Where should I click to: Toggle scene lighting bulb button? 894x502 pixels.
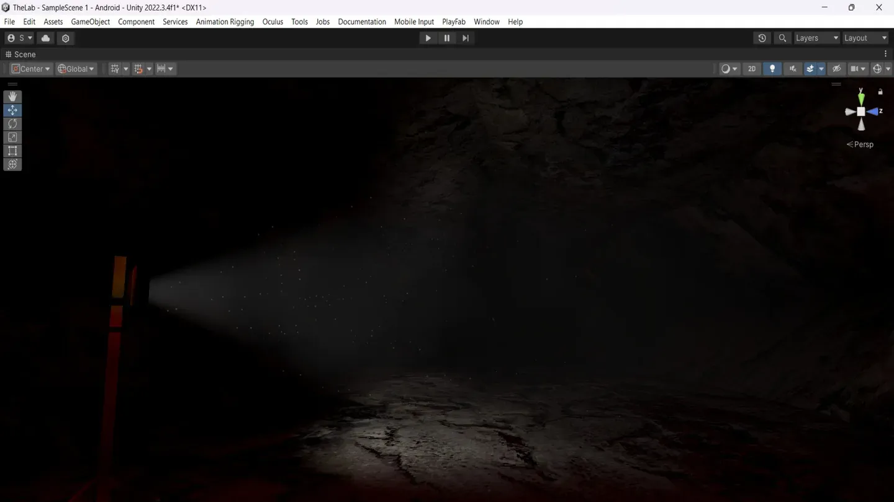(772, 69)
